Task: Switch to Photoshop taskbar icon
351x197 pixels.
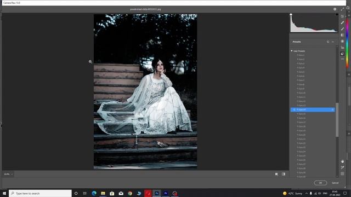Action: coord(157,193)
